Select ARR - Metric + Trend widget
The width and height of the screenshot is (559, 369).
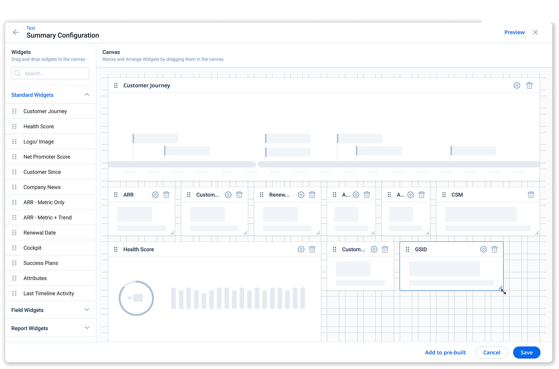50,218
